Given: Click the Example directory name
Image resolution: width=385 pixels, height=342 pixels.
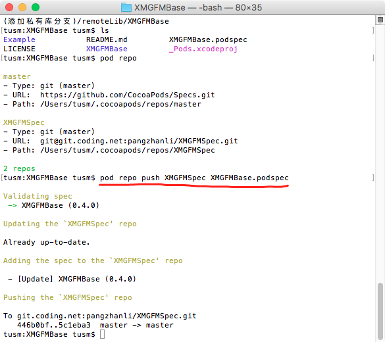Looking at the screenshot, I should click(x=19, y=39).
